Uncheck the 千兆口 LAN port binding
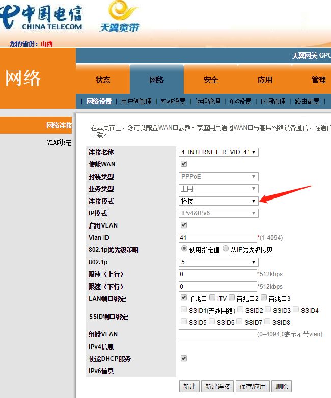 click(x=184, y=297)
